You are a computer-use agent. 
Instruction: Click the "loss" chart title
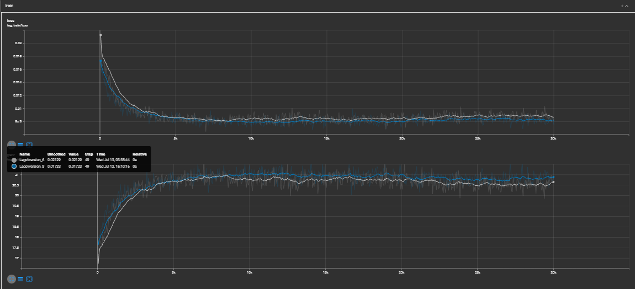10,20
